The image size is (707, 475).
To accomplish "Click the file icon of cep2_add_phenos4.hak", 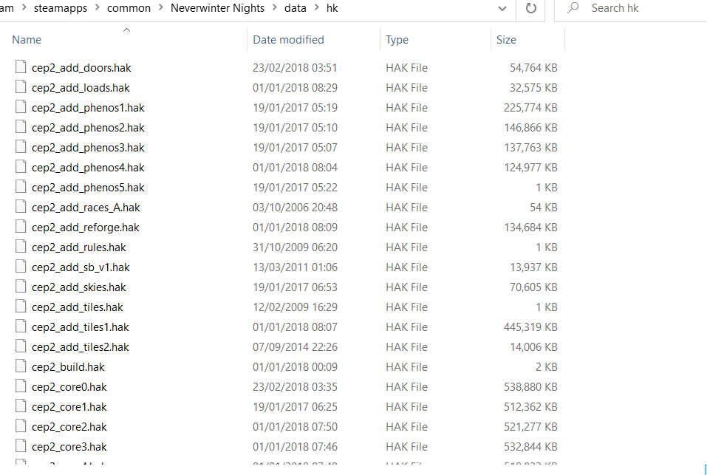I will [x=21, y=166].
